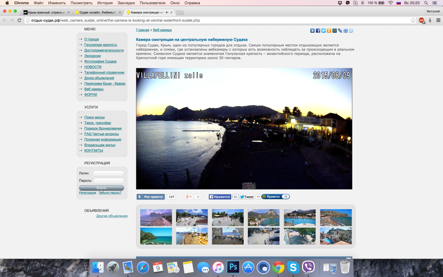This screenshot has height=277, width=443.
Task: Click the VK 'Мне нравится' like button
Action: [x=151, y=197]
